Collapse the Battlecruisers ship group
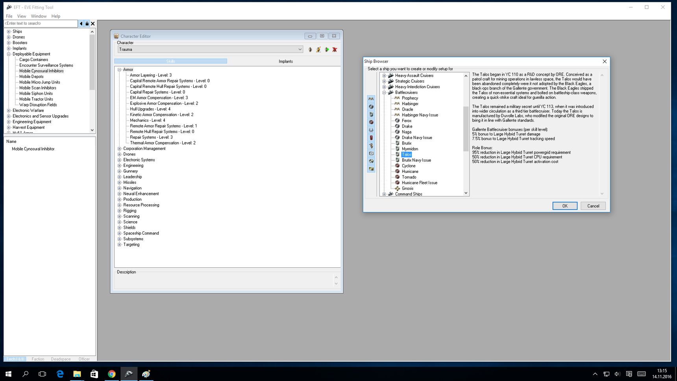 pos(384,92)
